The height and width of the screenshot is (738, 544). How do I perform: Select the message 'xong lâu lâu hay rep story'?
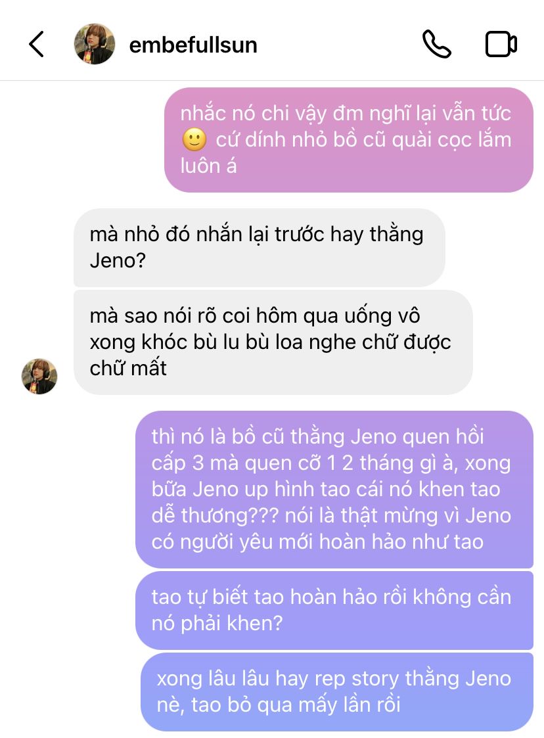[x=337, y=692]
